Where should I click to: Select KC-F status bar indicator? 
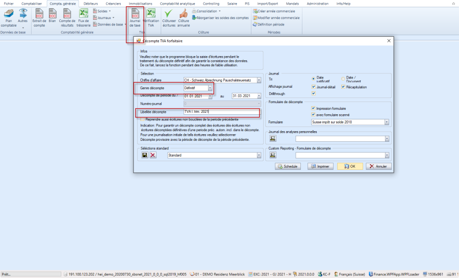[x=324, y=274]
